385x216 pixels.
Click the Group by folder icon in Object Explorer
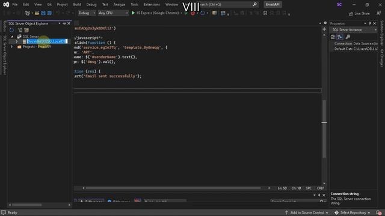(26, 30)
